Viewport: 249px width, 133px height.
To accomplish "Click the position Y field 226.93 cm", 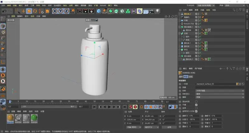I will point(134,120).
